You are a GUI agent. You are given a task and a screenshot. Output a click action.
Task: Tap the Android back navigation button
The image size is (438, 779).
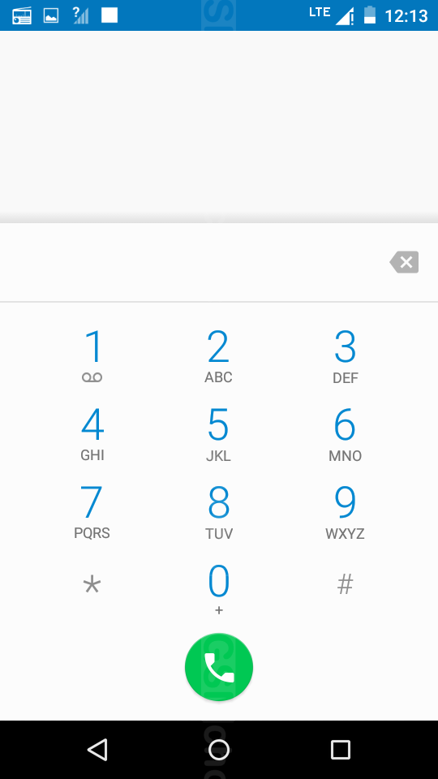(x=97, y=749)
